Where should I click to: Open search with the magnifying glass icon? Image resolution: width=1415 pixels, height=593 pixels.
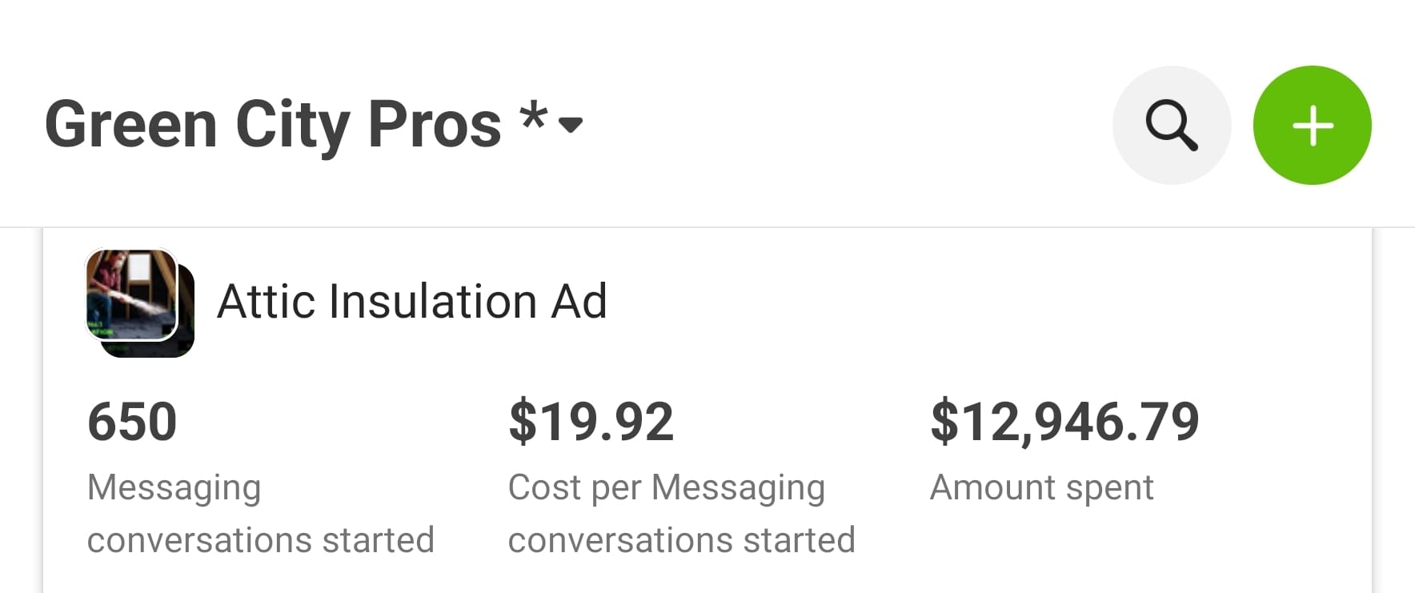coord(1171,126)
